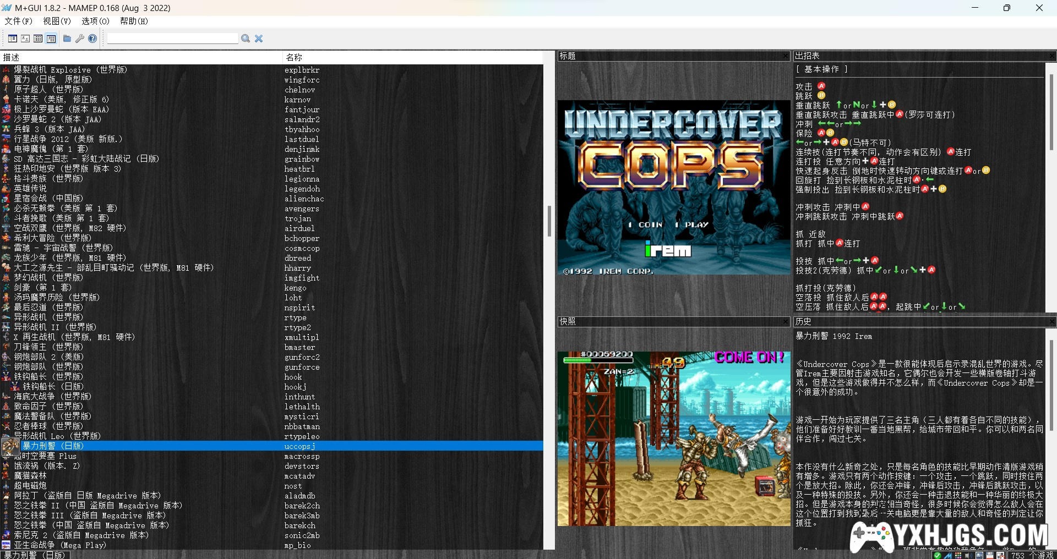
Task: Open the 视图(V) menu
Action: 57,21
